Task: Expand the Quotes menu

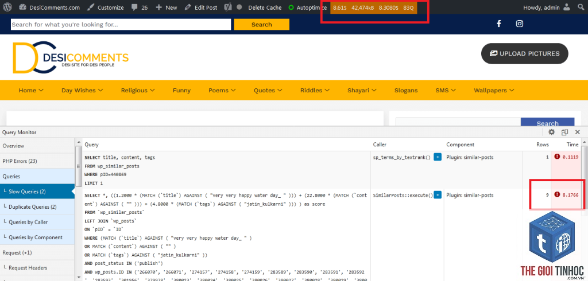Action: [x=268, y=90]
